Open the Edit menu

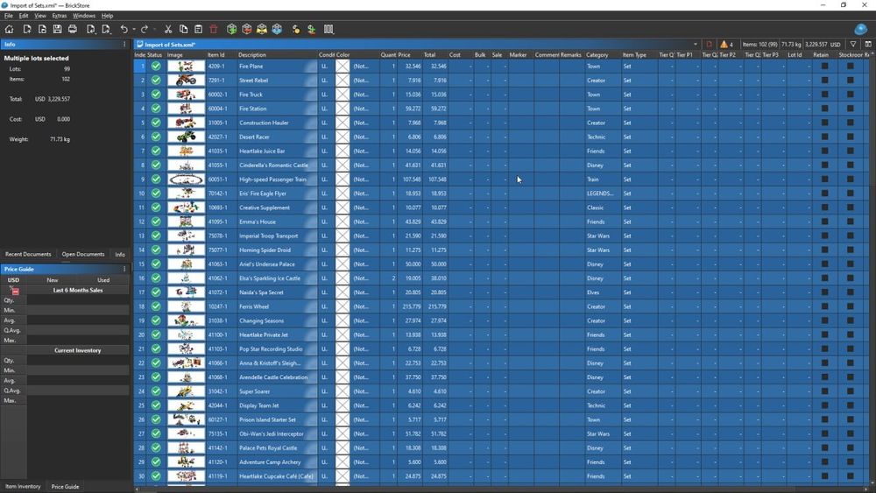click(x=24, y=16)
